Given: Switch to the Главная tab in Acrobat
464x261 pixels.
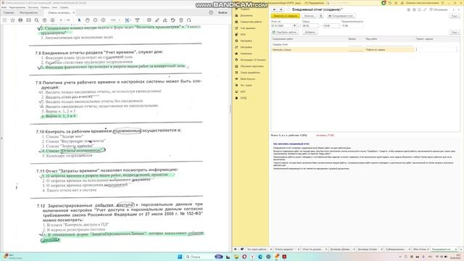Looking at the screenshot, I should [x=9, y=13].
